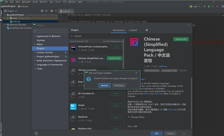Switch to the Installed plugins tab
The image size is (224, 136).
[133, 30]
